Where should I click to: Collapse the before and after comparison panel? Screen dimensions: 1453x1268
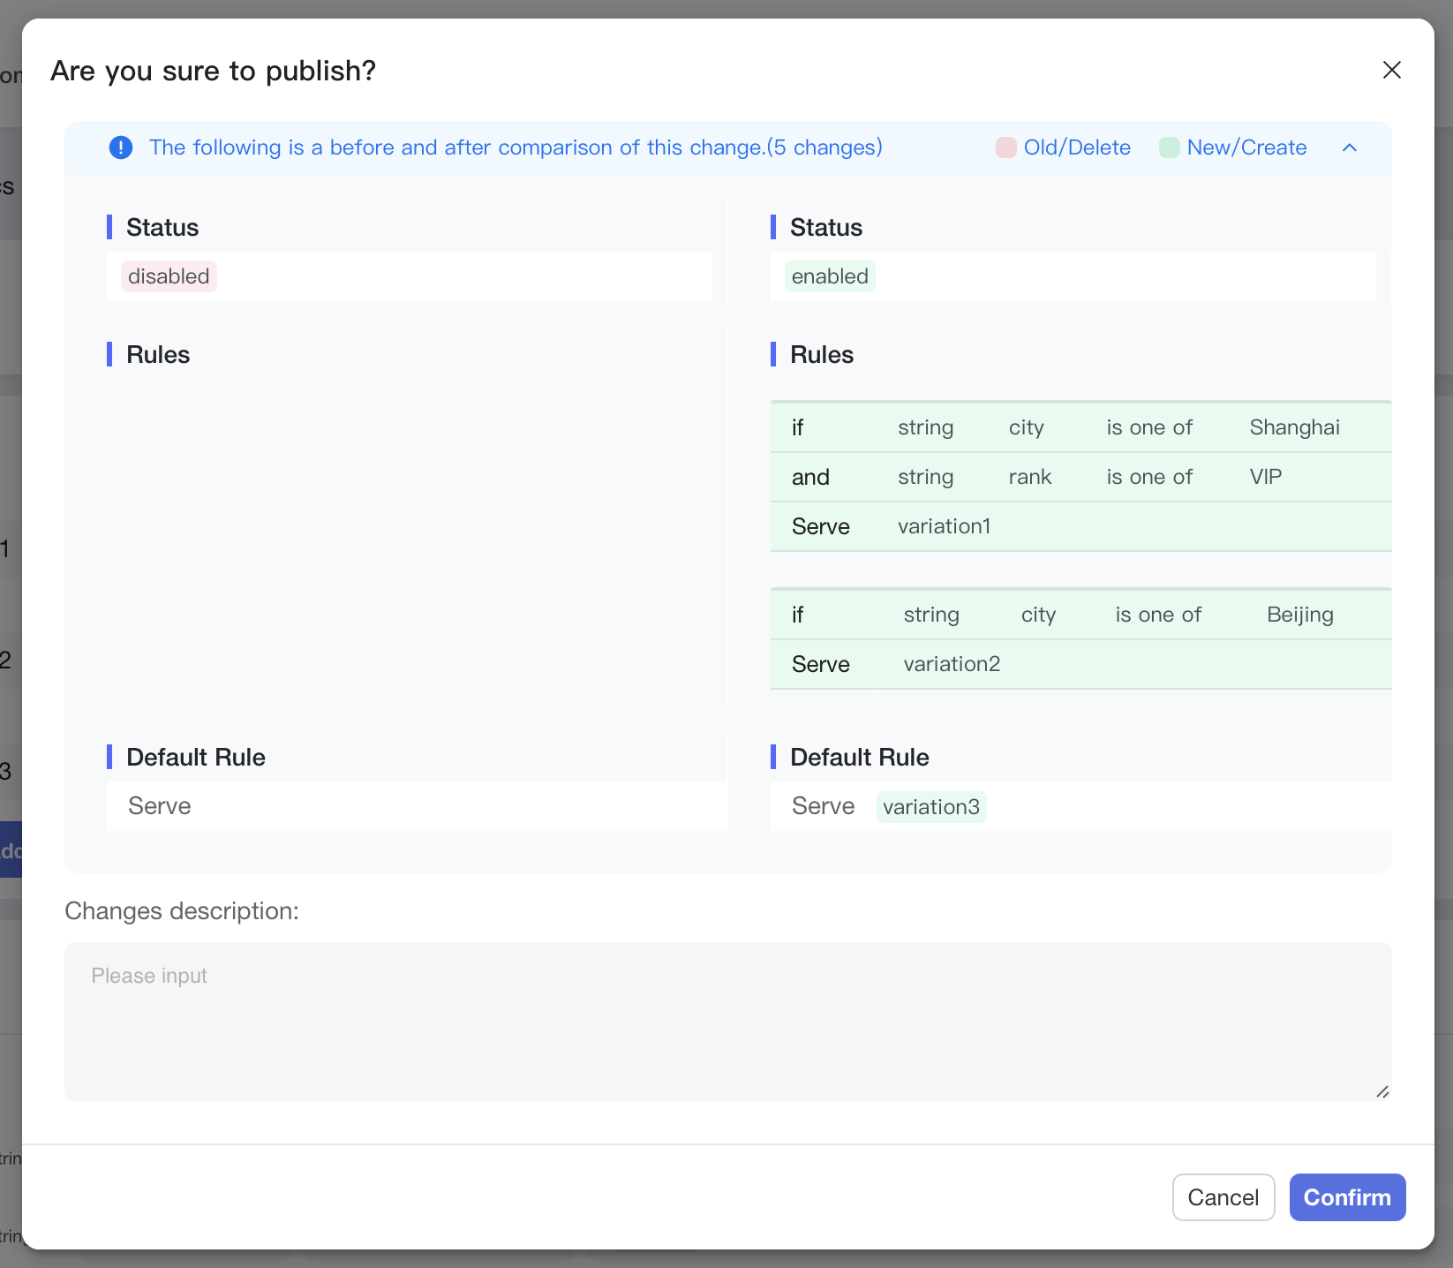point(1349,147)
